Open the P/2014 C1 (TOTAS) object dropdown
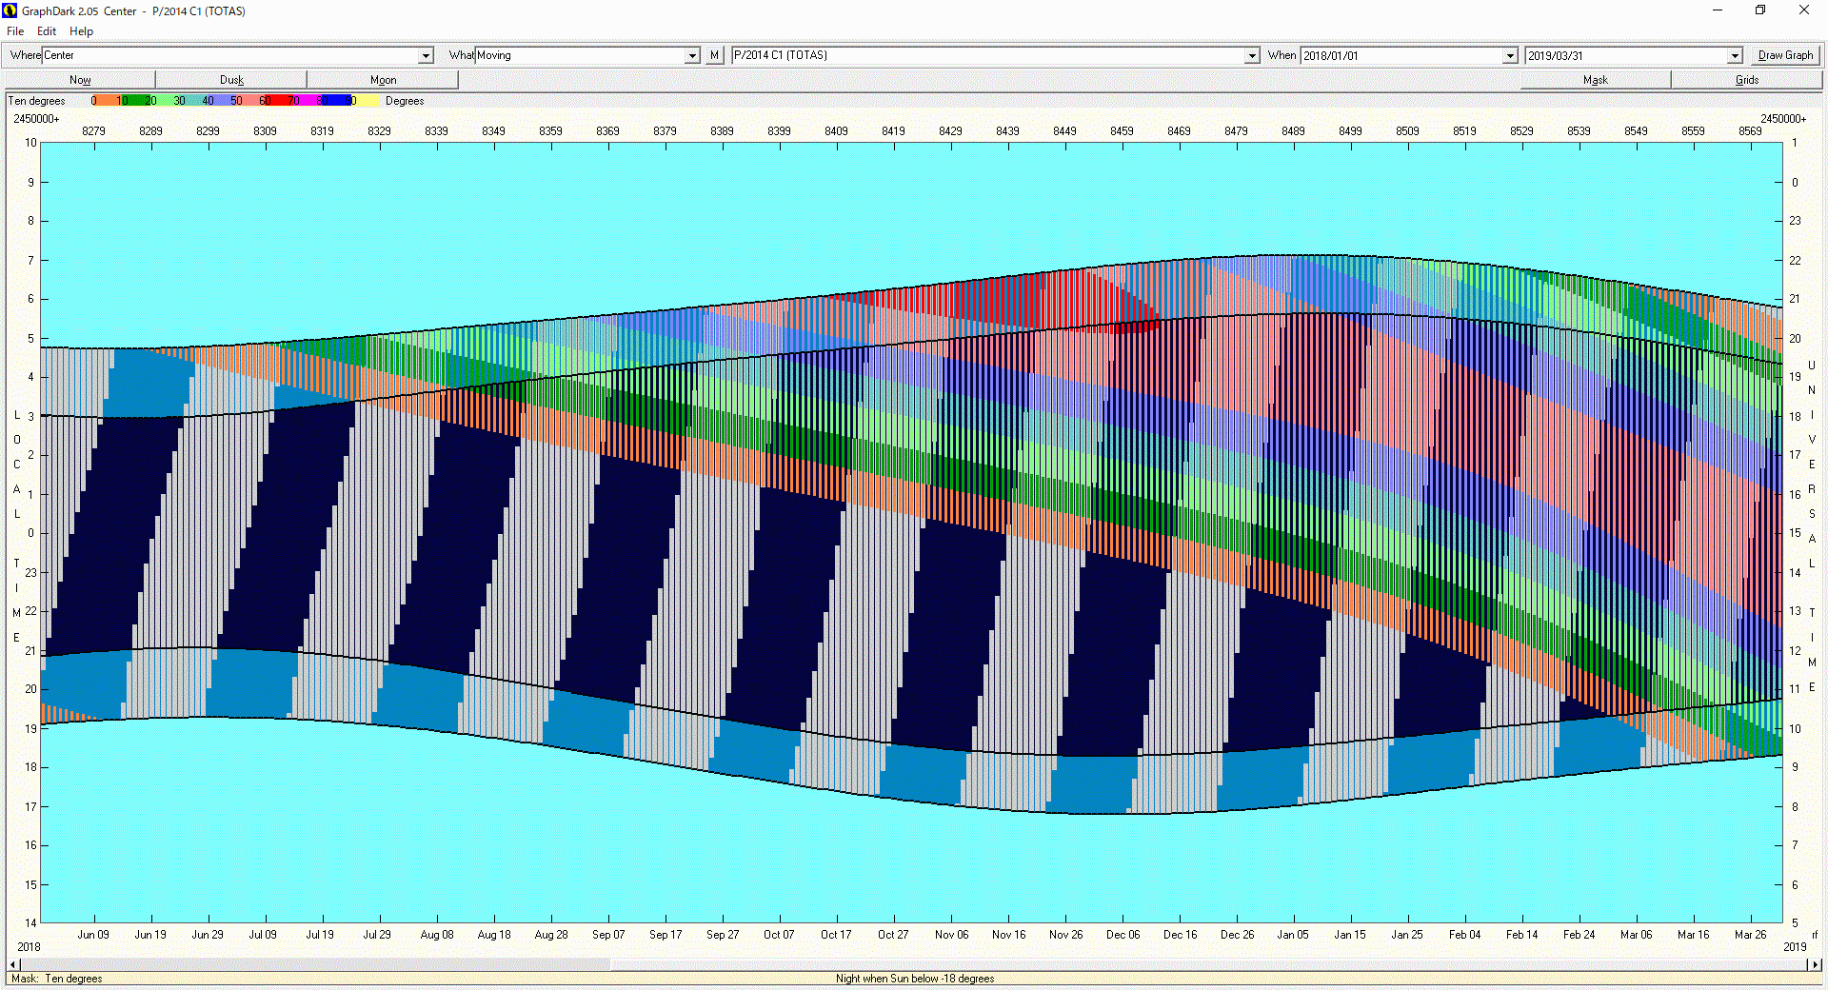This screenshot has height=990, width=1828. click(x=1252, y=56)
